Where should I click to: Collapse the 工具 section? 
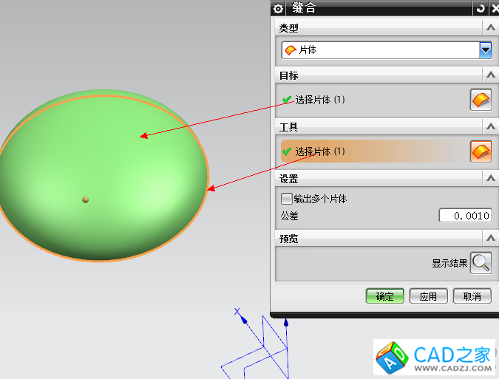489,128
